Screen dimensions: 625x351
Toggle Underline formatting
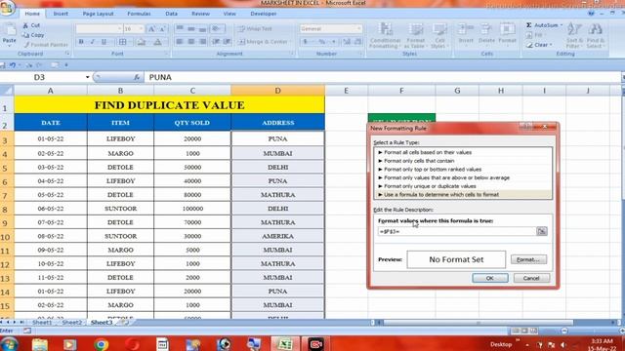(104, 42)
